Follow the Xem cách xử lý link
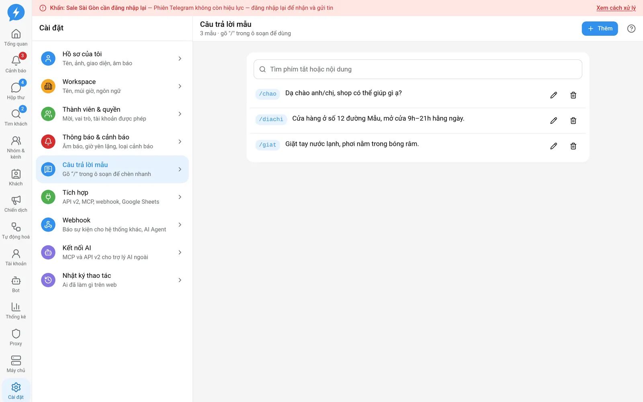643x402 pixels. point(616,8)
